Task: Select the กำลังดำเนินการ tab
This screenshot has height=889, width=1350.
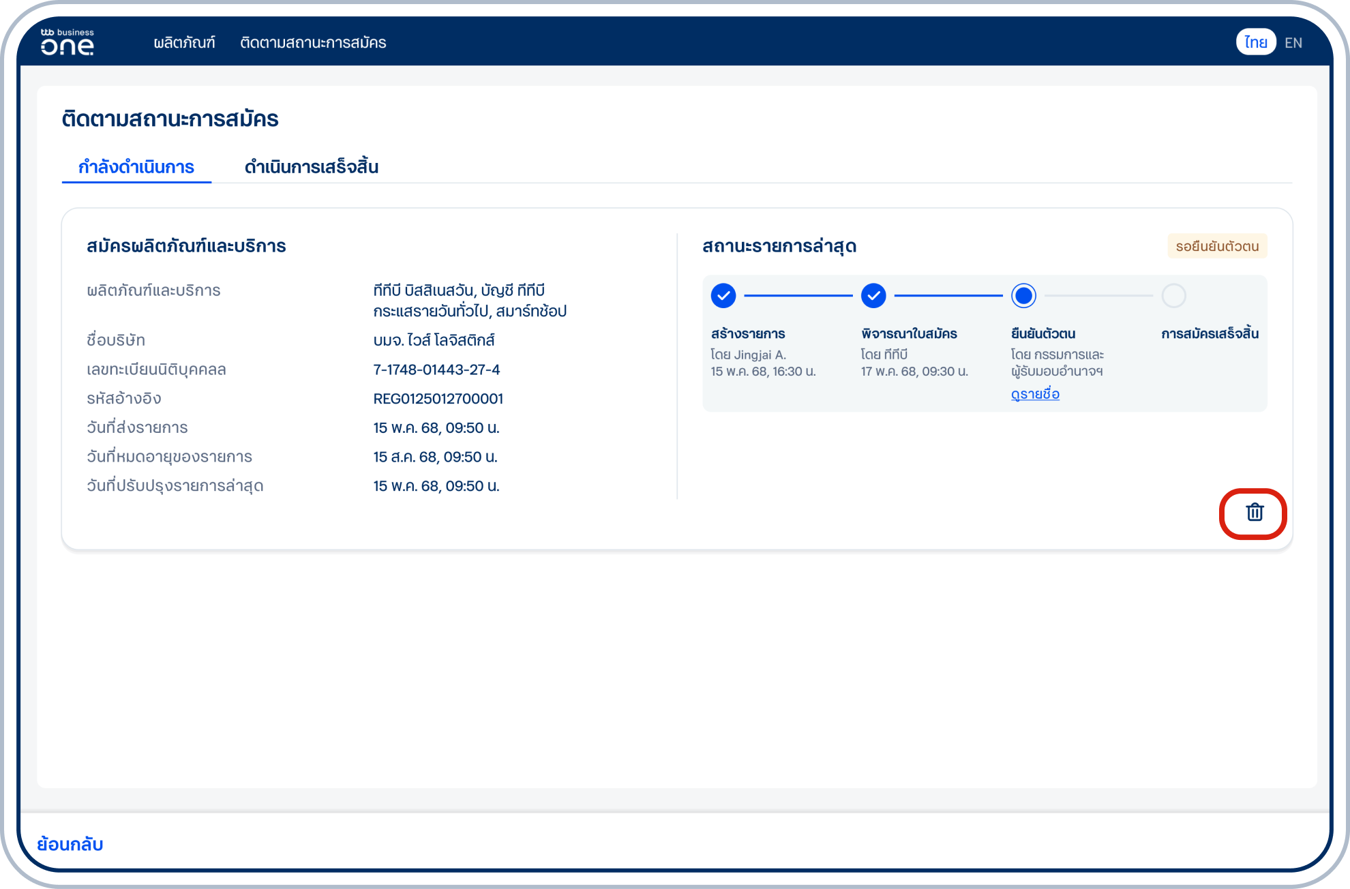Action: [136, 167]
